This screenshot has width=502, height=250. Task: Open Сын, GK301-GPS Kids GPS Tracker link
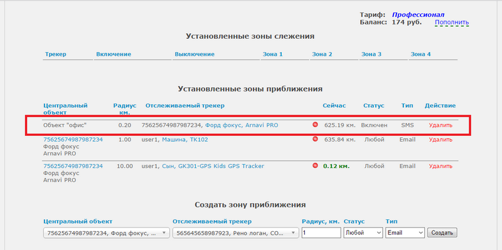click(x=213, y=166)
